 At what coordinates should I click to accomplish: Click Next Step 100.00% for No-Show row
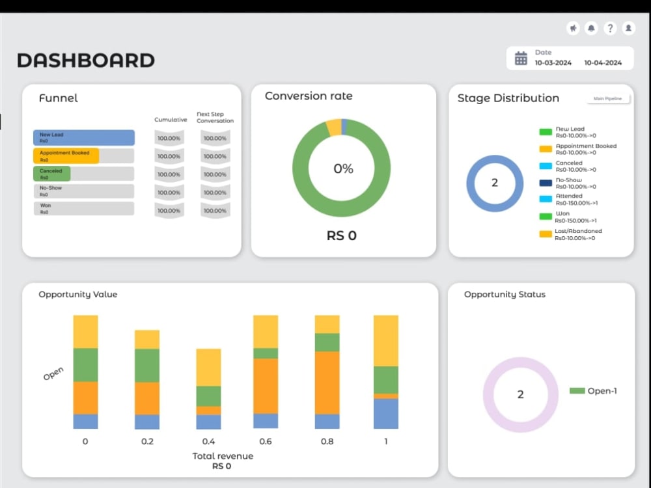coord(215,193)
